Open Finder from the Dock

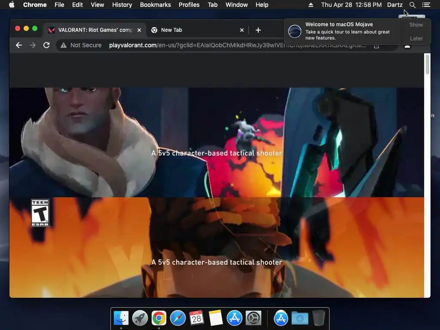(121, 318)
